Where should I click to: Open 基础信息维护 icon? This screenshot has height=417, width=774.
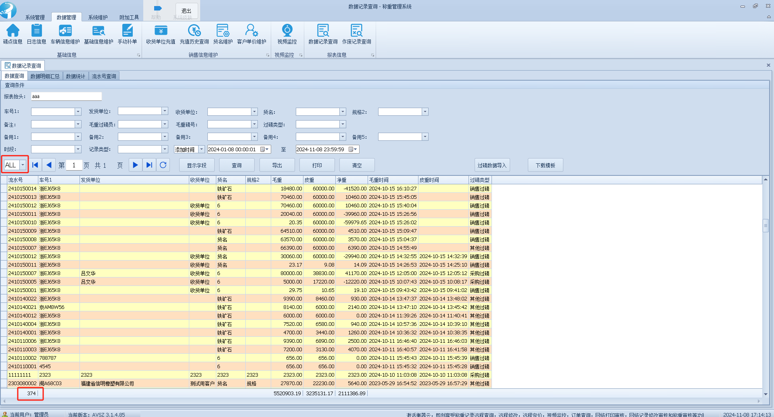pyautogui.click(x=98, y=34)
